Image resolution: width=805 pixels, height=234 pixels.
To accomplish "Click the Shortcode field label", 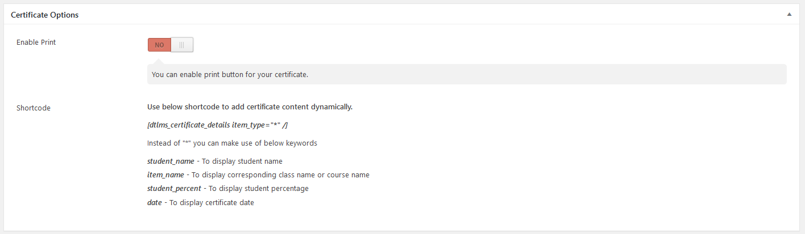I will 34,108.
